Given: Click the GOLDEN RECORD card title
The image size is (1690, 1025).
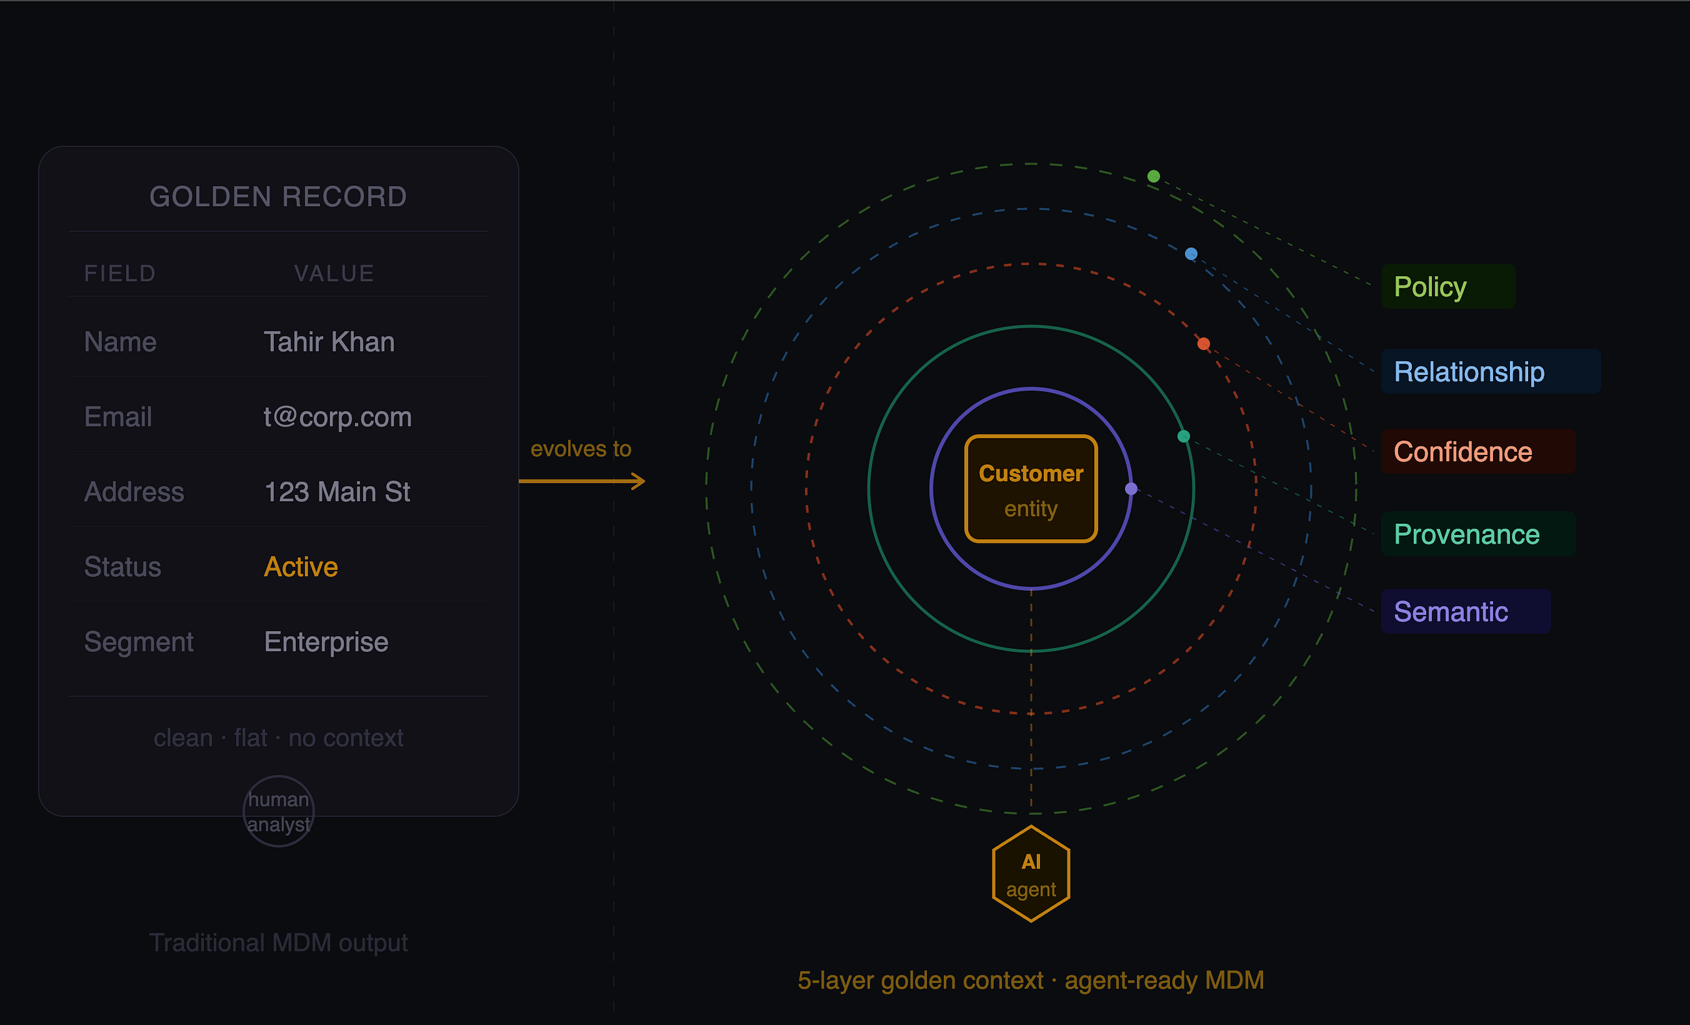Looking at the screenshot, I should point(278,197).
